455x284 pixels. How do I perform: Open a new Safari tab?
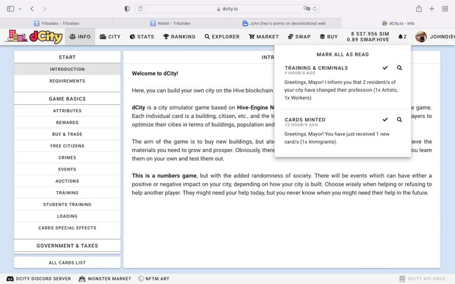pyautogui.click(x=432, y=9)
